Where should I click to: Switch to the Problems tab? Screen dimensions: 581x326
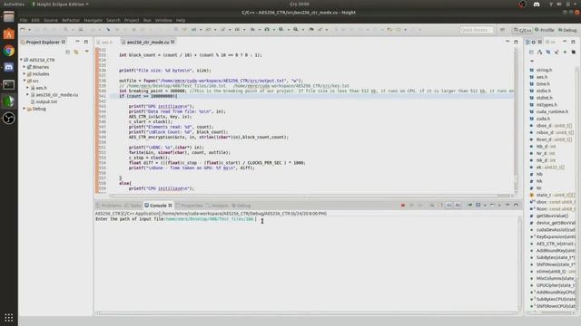[109, 206]
